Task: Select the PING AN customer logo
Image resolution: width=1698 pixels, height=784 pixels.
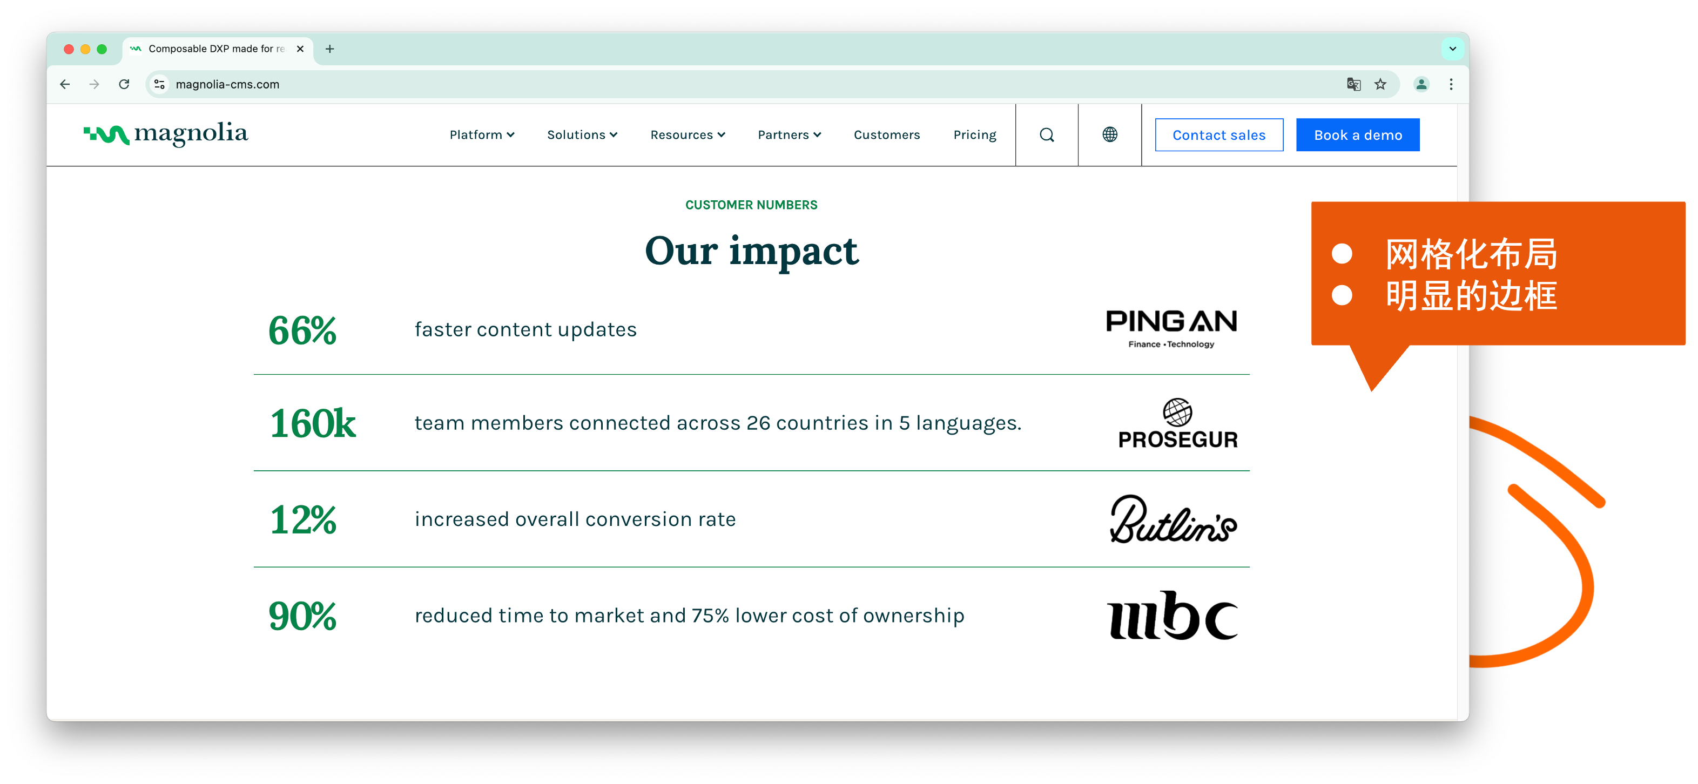Action: tap(1172, 327)
